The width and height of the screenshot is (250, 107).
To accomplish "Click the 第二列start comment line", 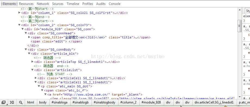I will pos(37,21).
